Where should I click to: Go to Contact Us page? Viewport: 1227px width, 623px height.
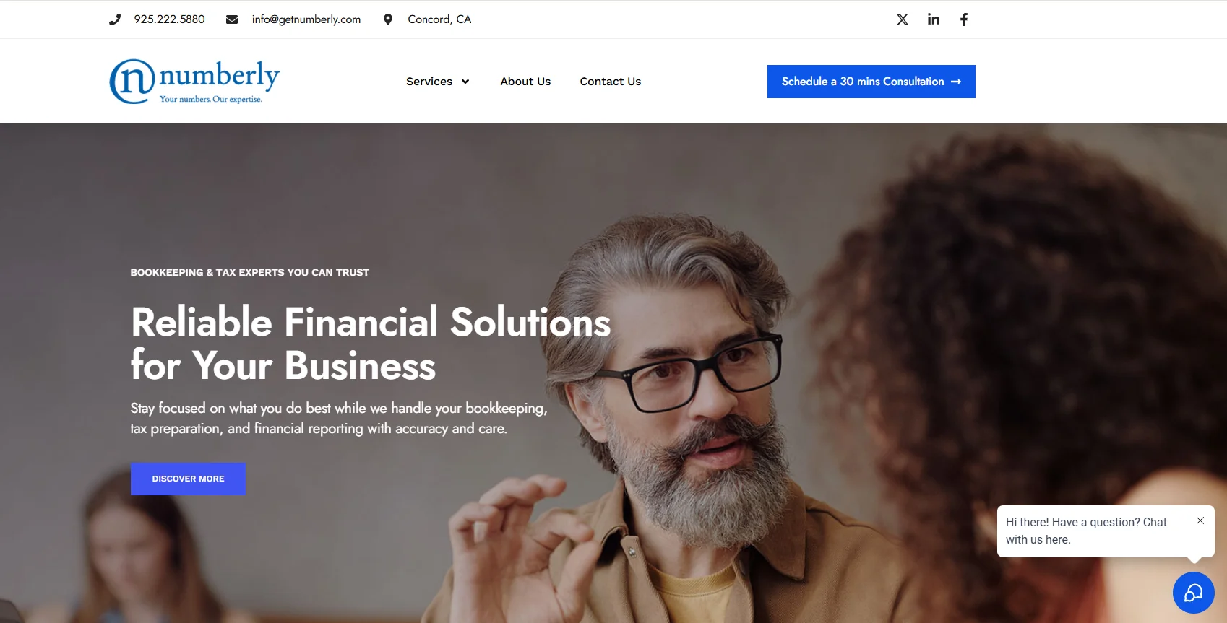coord(611,82)
